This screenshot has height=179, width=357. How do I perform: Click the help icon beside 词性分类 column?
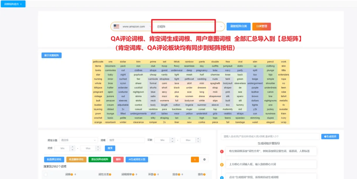[110, 174]
